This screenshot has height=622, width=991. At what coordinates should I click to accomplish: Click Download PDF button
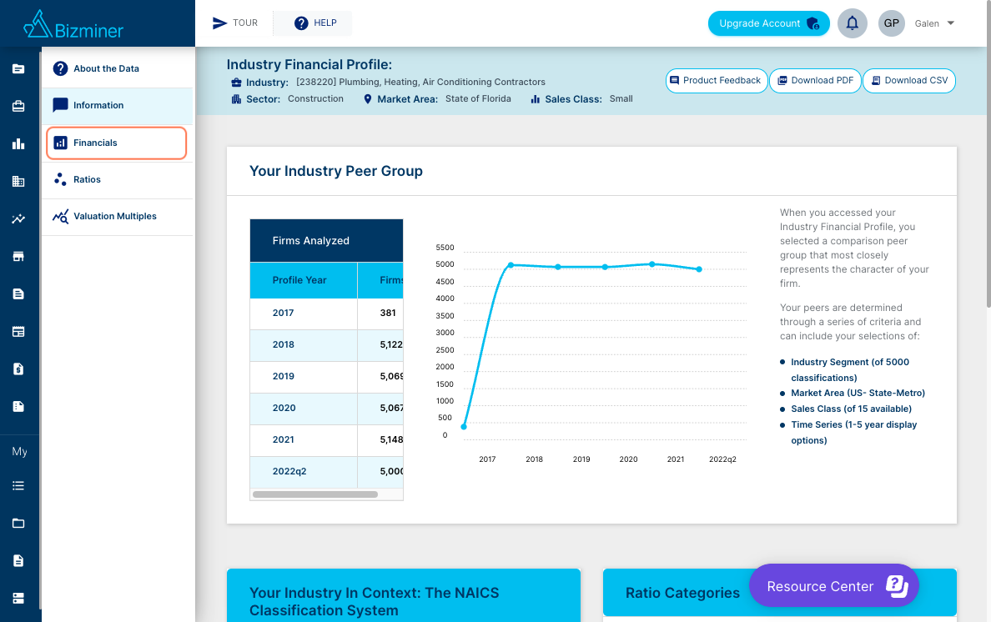coord(815,81)
